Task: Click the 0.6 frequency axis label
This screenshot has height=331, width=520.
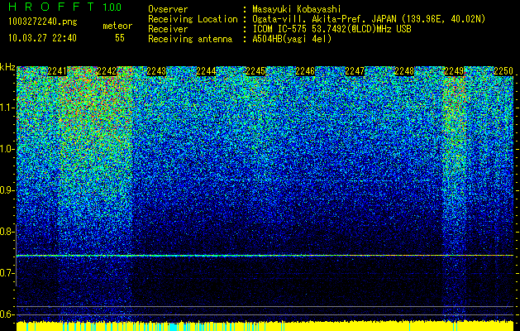Action: pos(7,314)
